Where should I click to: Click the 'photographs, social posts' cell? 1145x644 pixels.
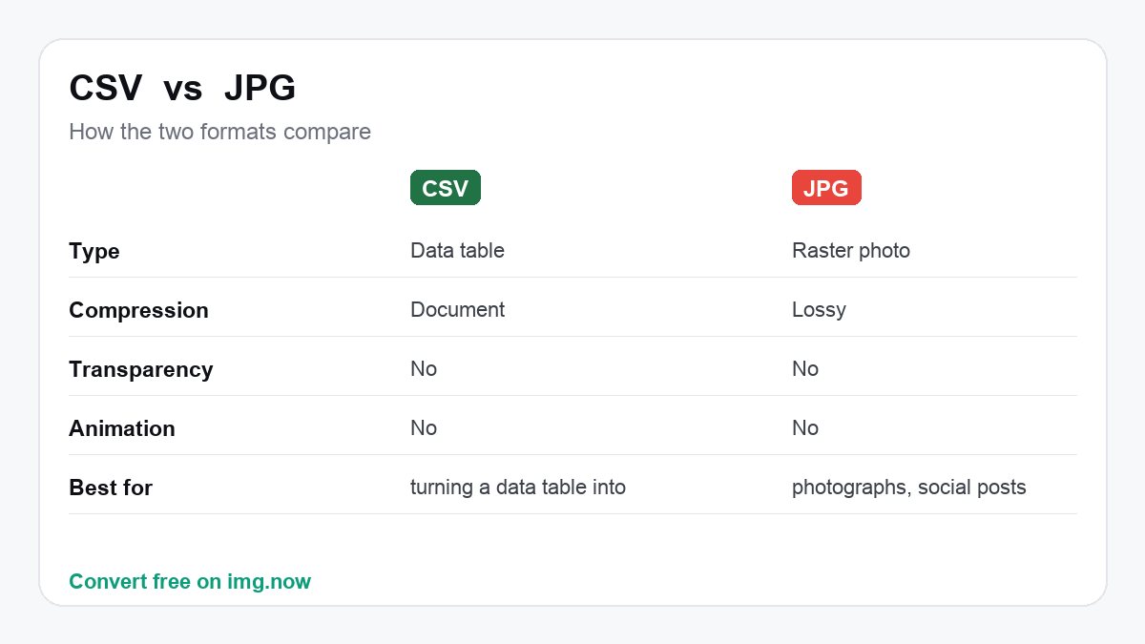tap(909, 488)
